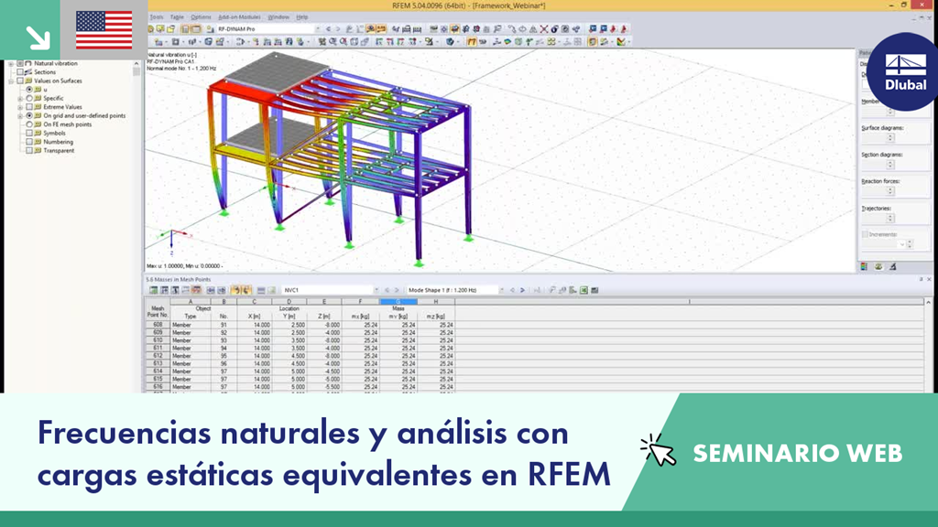Click the first table icon in the table toolbar

154,290
